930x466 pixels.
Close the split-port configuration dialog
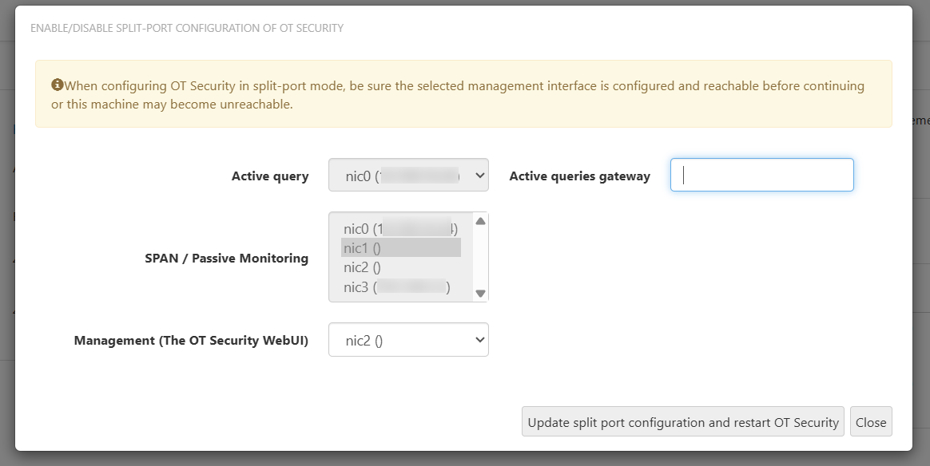[871, 422]
